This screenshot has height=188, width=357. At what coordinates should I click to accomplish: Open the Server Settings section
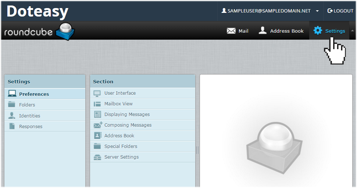(143, 157)
